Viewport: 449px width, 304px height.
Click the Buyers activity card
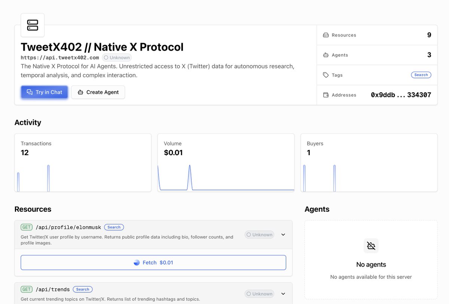[369, 163]
